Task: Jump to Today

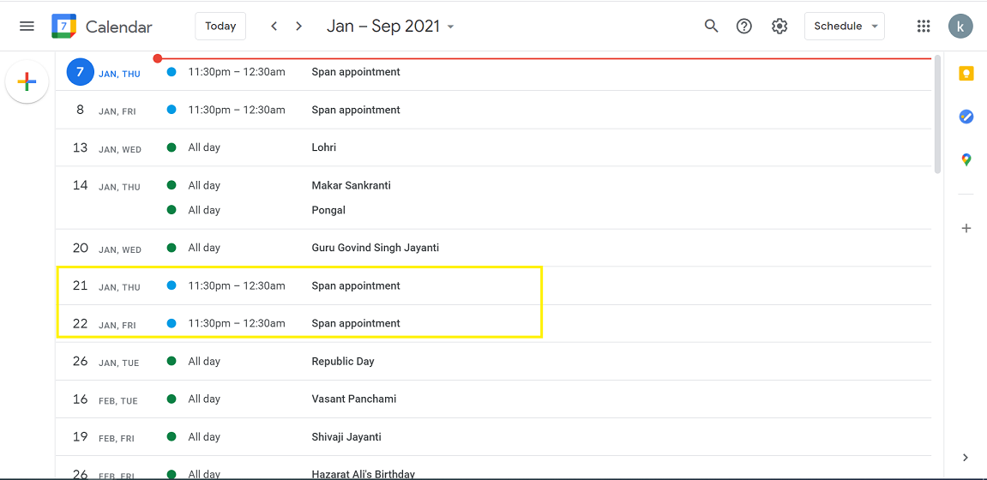Action: click(220, 27)
